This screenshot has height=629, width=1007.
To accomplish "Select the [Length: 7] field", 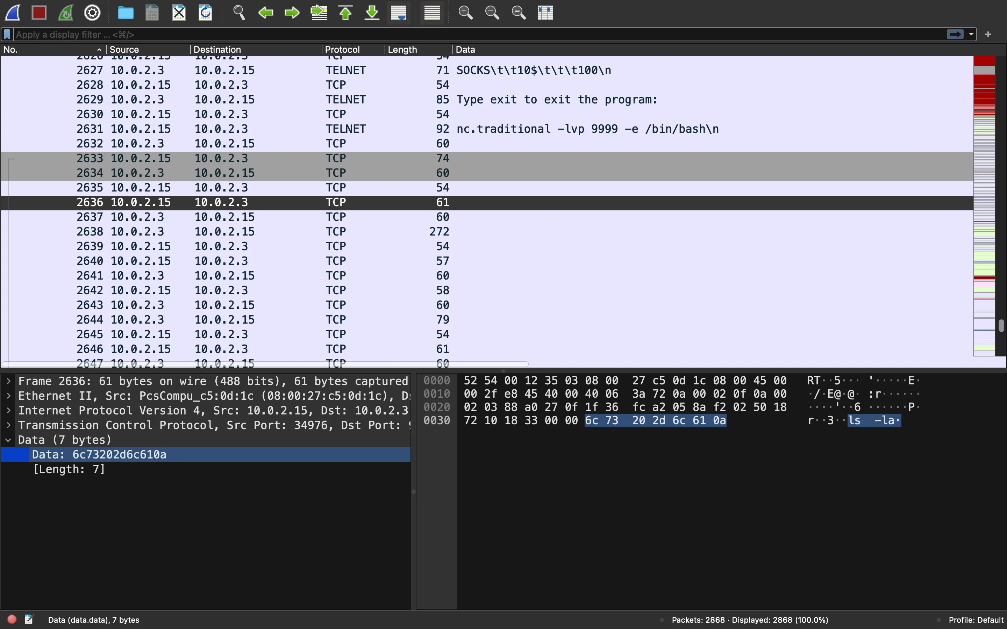I will coord(206,469).
